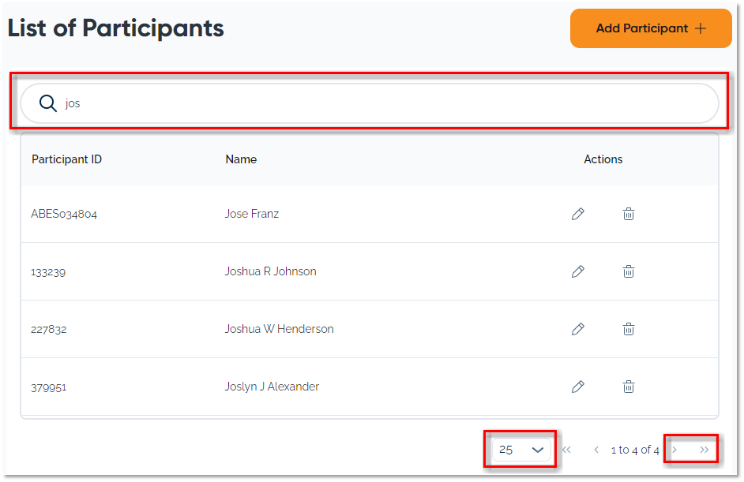This screenshot has width=744, height=482.
Task: Focus the participant search field
Action: coord(379,103)
